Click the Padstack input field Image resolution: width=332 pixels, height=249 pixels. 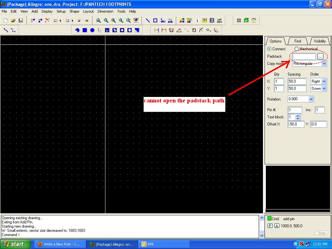(304, 56)
